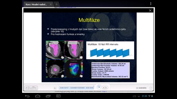Advance to the next slide arrow
Screen dimensions: 177x99
(106, 88)
